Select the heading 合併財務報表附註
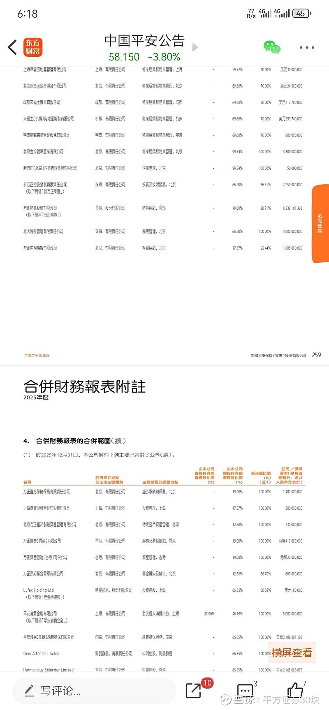329x710 pixels. 84,386
